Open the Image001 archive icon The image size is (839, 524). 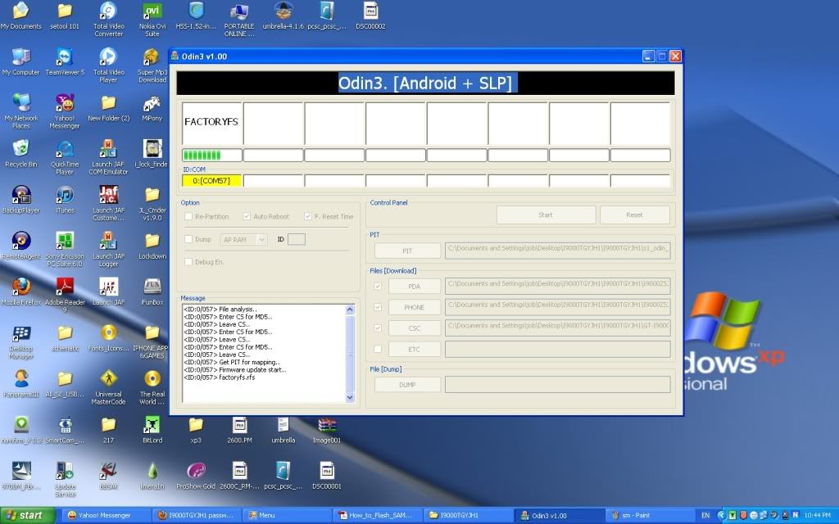pyautogui.click(x=327, y=430)
